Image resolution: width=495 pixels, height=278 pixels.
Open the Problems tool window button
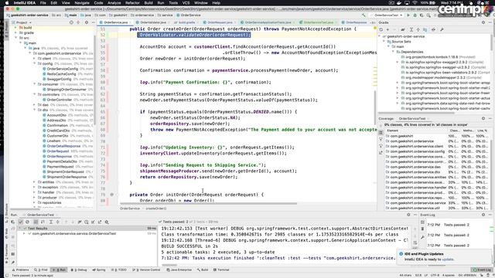[21, 270]
